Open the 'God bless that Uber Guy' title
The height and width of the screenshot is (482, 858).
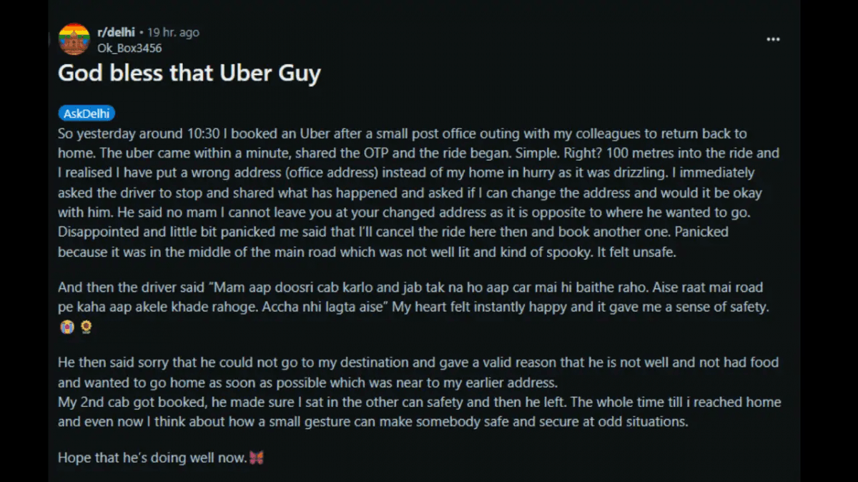click(x=189, y=73)
